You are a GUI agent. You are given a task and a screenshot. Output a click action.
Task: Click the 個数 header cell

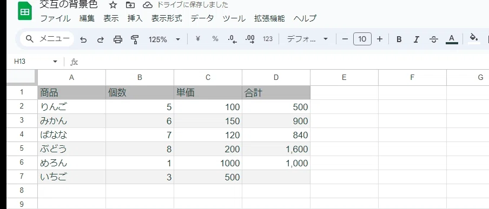click(x=140, y=92)
